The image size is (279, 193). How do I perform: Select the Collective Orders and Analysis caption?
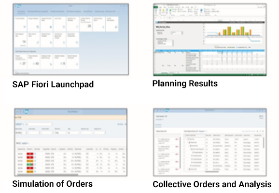click(212, 184)
